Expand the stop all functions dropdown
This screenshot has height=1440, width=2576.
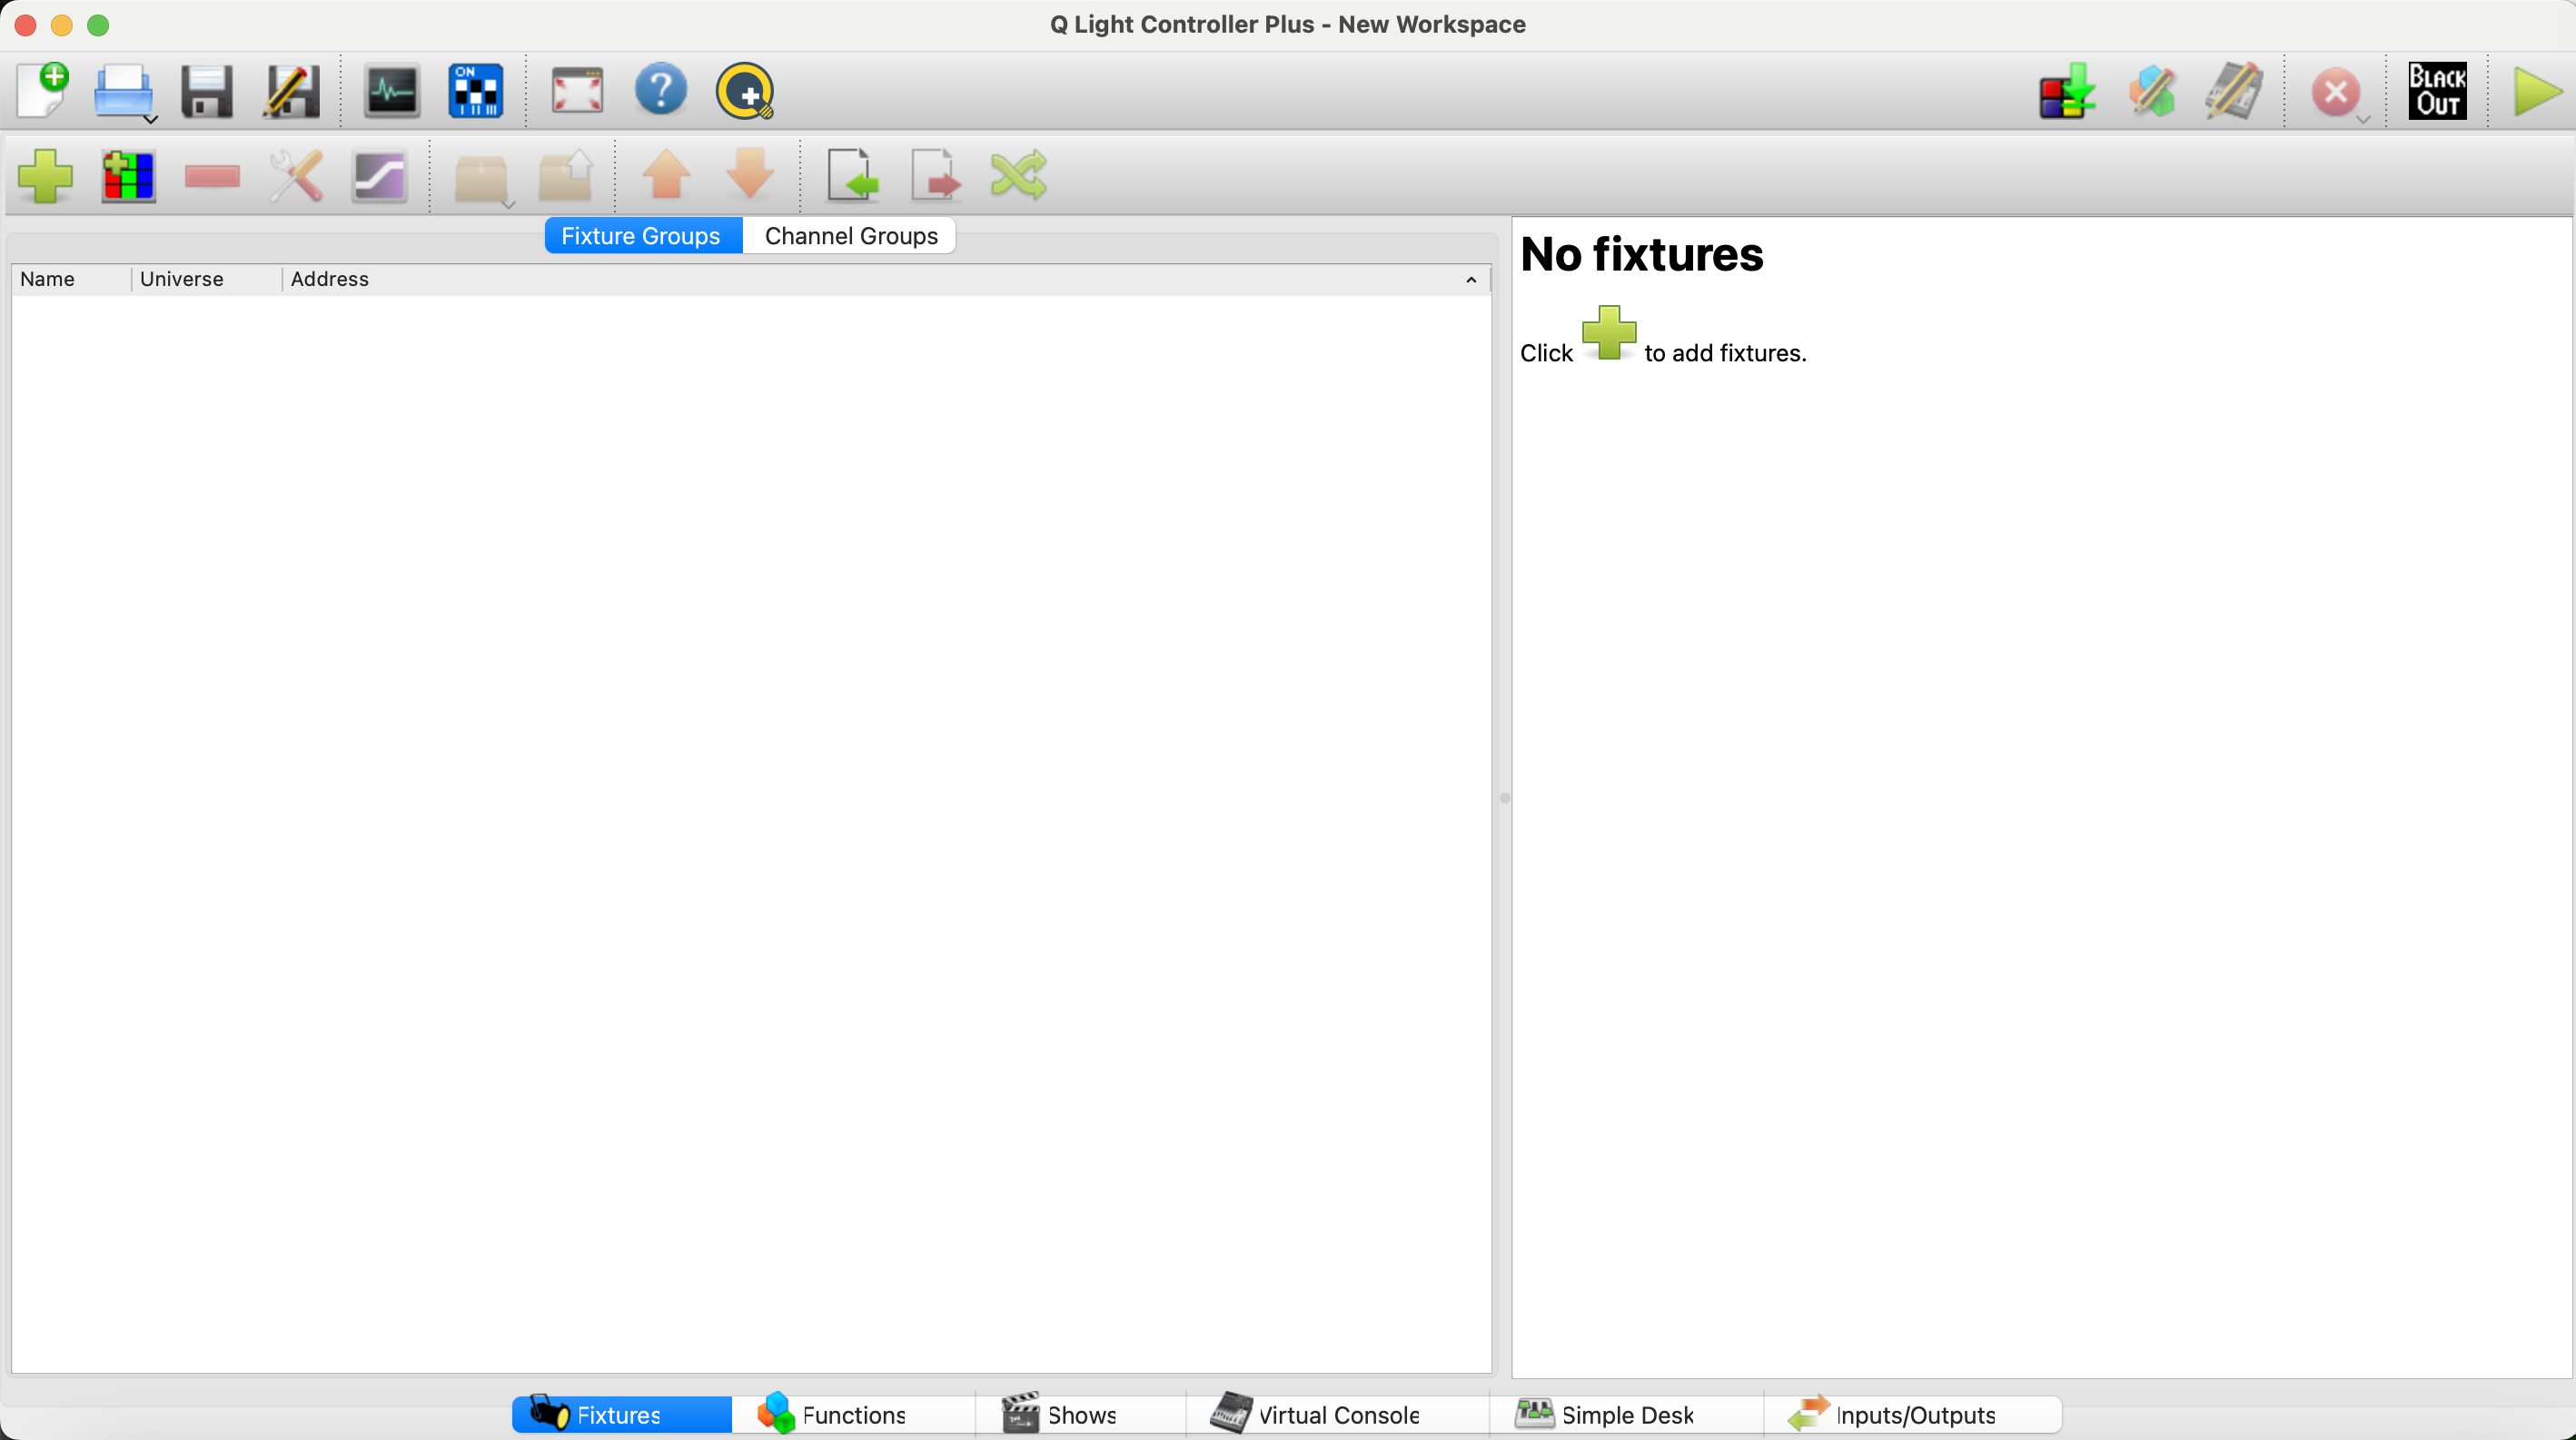(x=2364, y=120)
